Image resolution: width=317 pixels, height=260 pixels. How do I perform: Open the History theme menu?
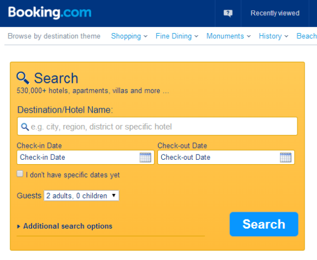pos(274,36)
